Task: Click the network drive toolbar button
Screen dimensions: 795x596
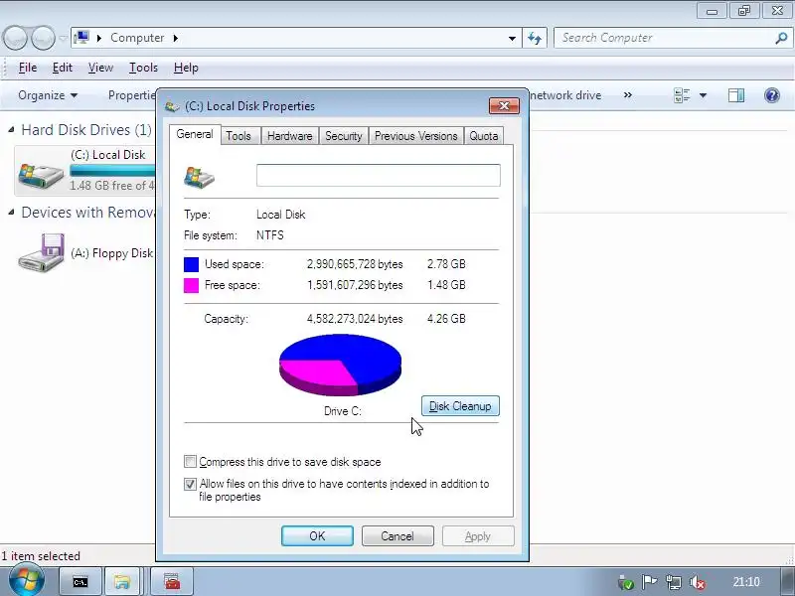Action: (564, 95)
